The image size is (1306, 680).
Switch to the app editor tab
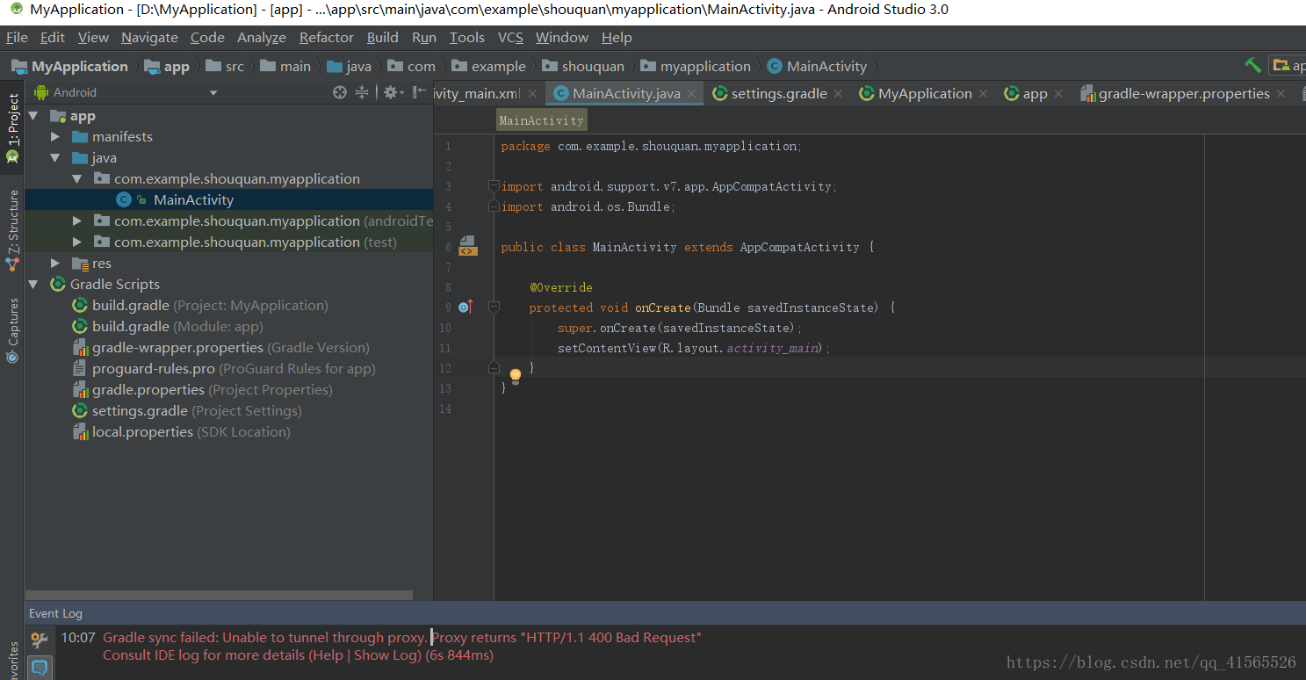1035,94
